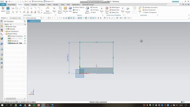The width and height of the screenshot is (190, 107).
Task: Toggle the Cameras check mark
Action: point(7,29)
